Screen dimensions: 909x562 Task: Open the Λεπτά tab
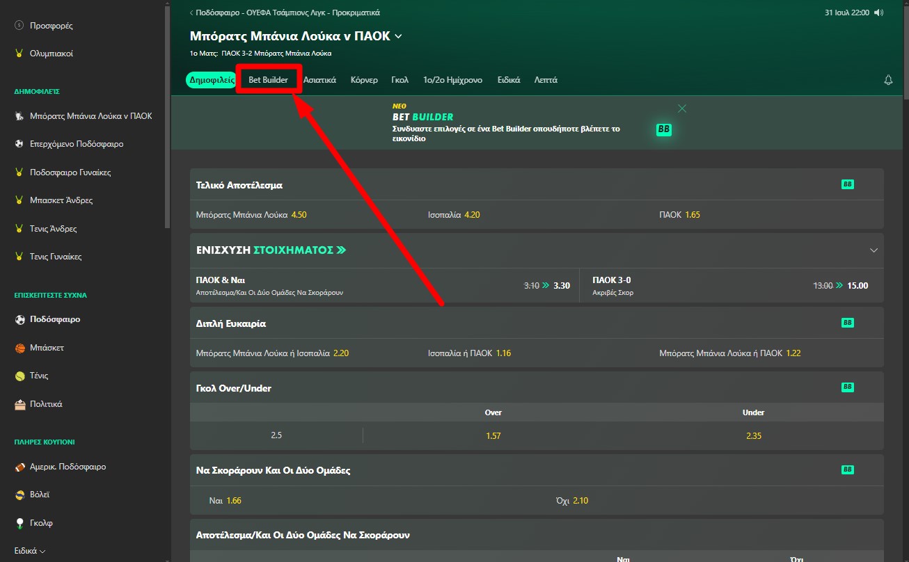(546, 80)
